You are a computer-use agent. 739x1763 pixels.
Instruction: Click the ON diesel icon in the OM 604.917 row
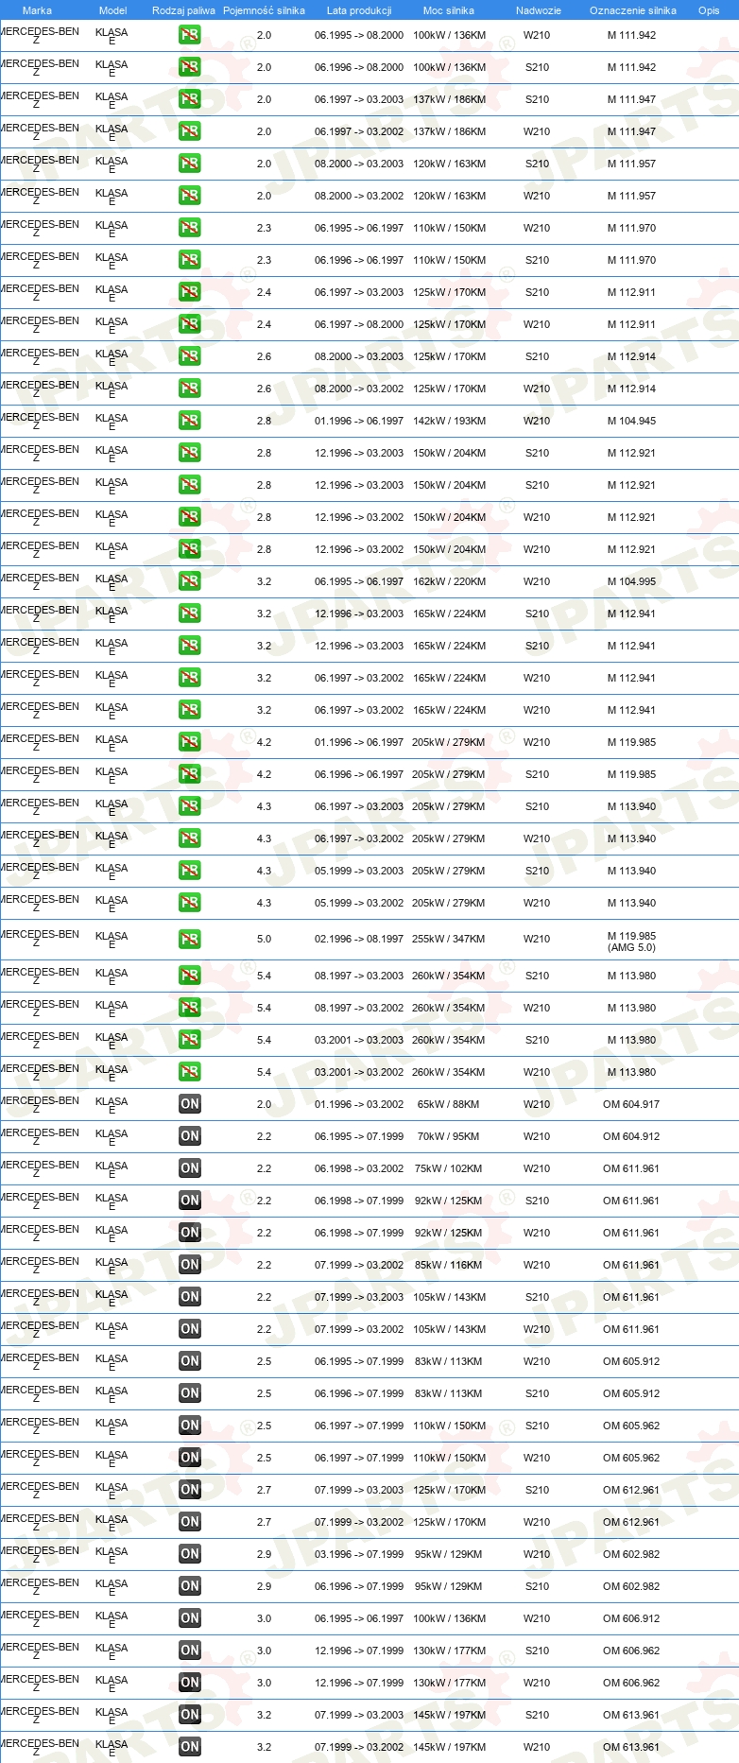(190, 1104)
